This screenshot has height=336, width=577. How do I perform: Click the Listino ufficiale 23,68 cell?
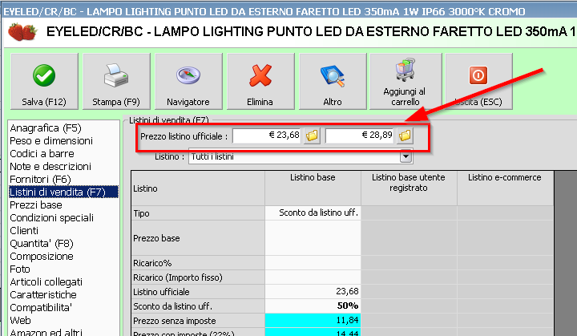tap(313, 292)
